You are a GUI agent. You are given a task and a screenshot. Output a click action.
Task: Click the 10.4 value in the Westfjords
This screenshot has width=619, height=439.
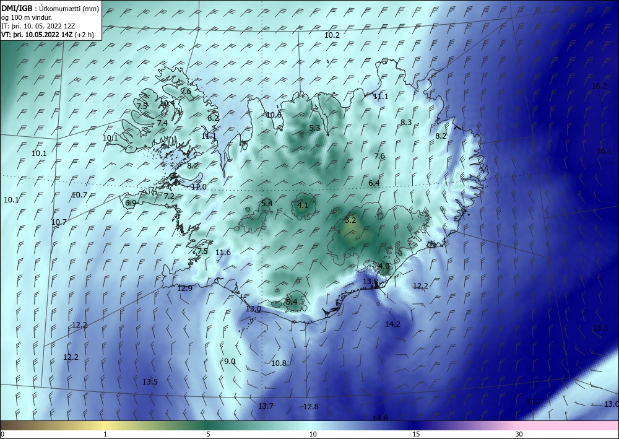[167, 103]
